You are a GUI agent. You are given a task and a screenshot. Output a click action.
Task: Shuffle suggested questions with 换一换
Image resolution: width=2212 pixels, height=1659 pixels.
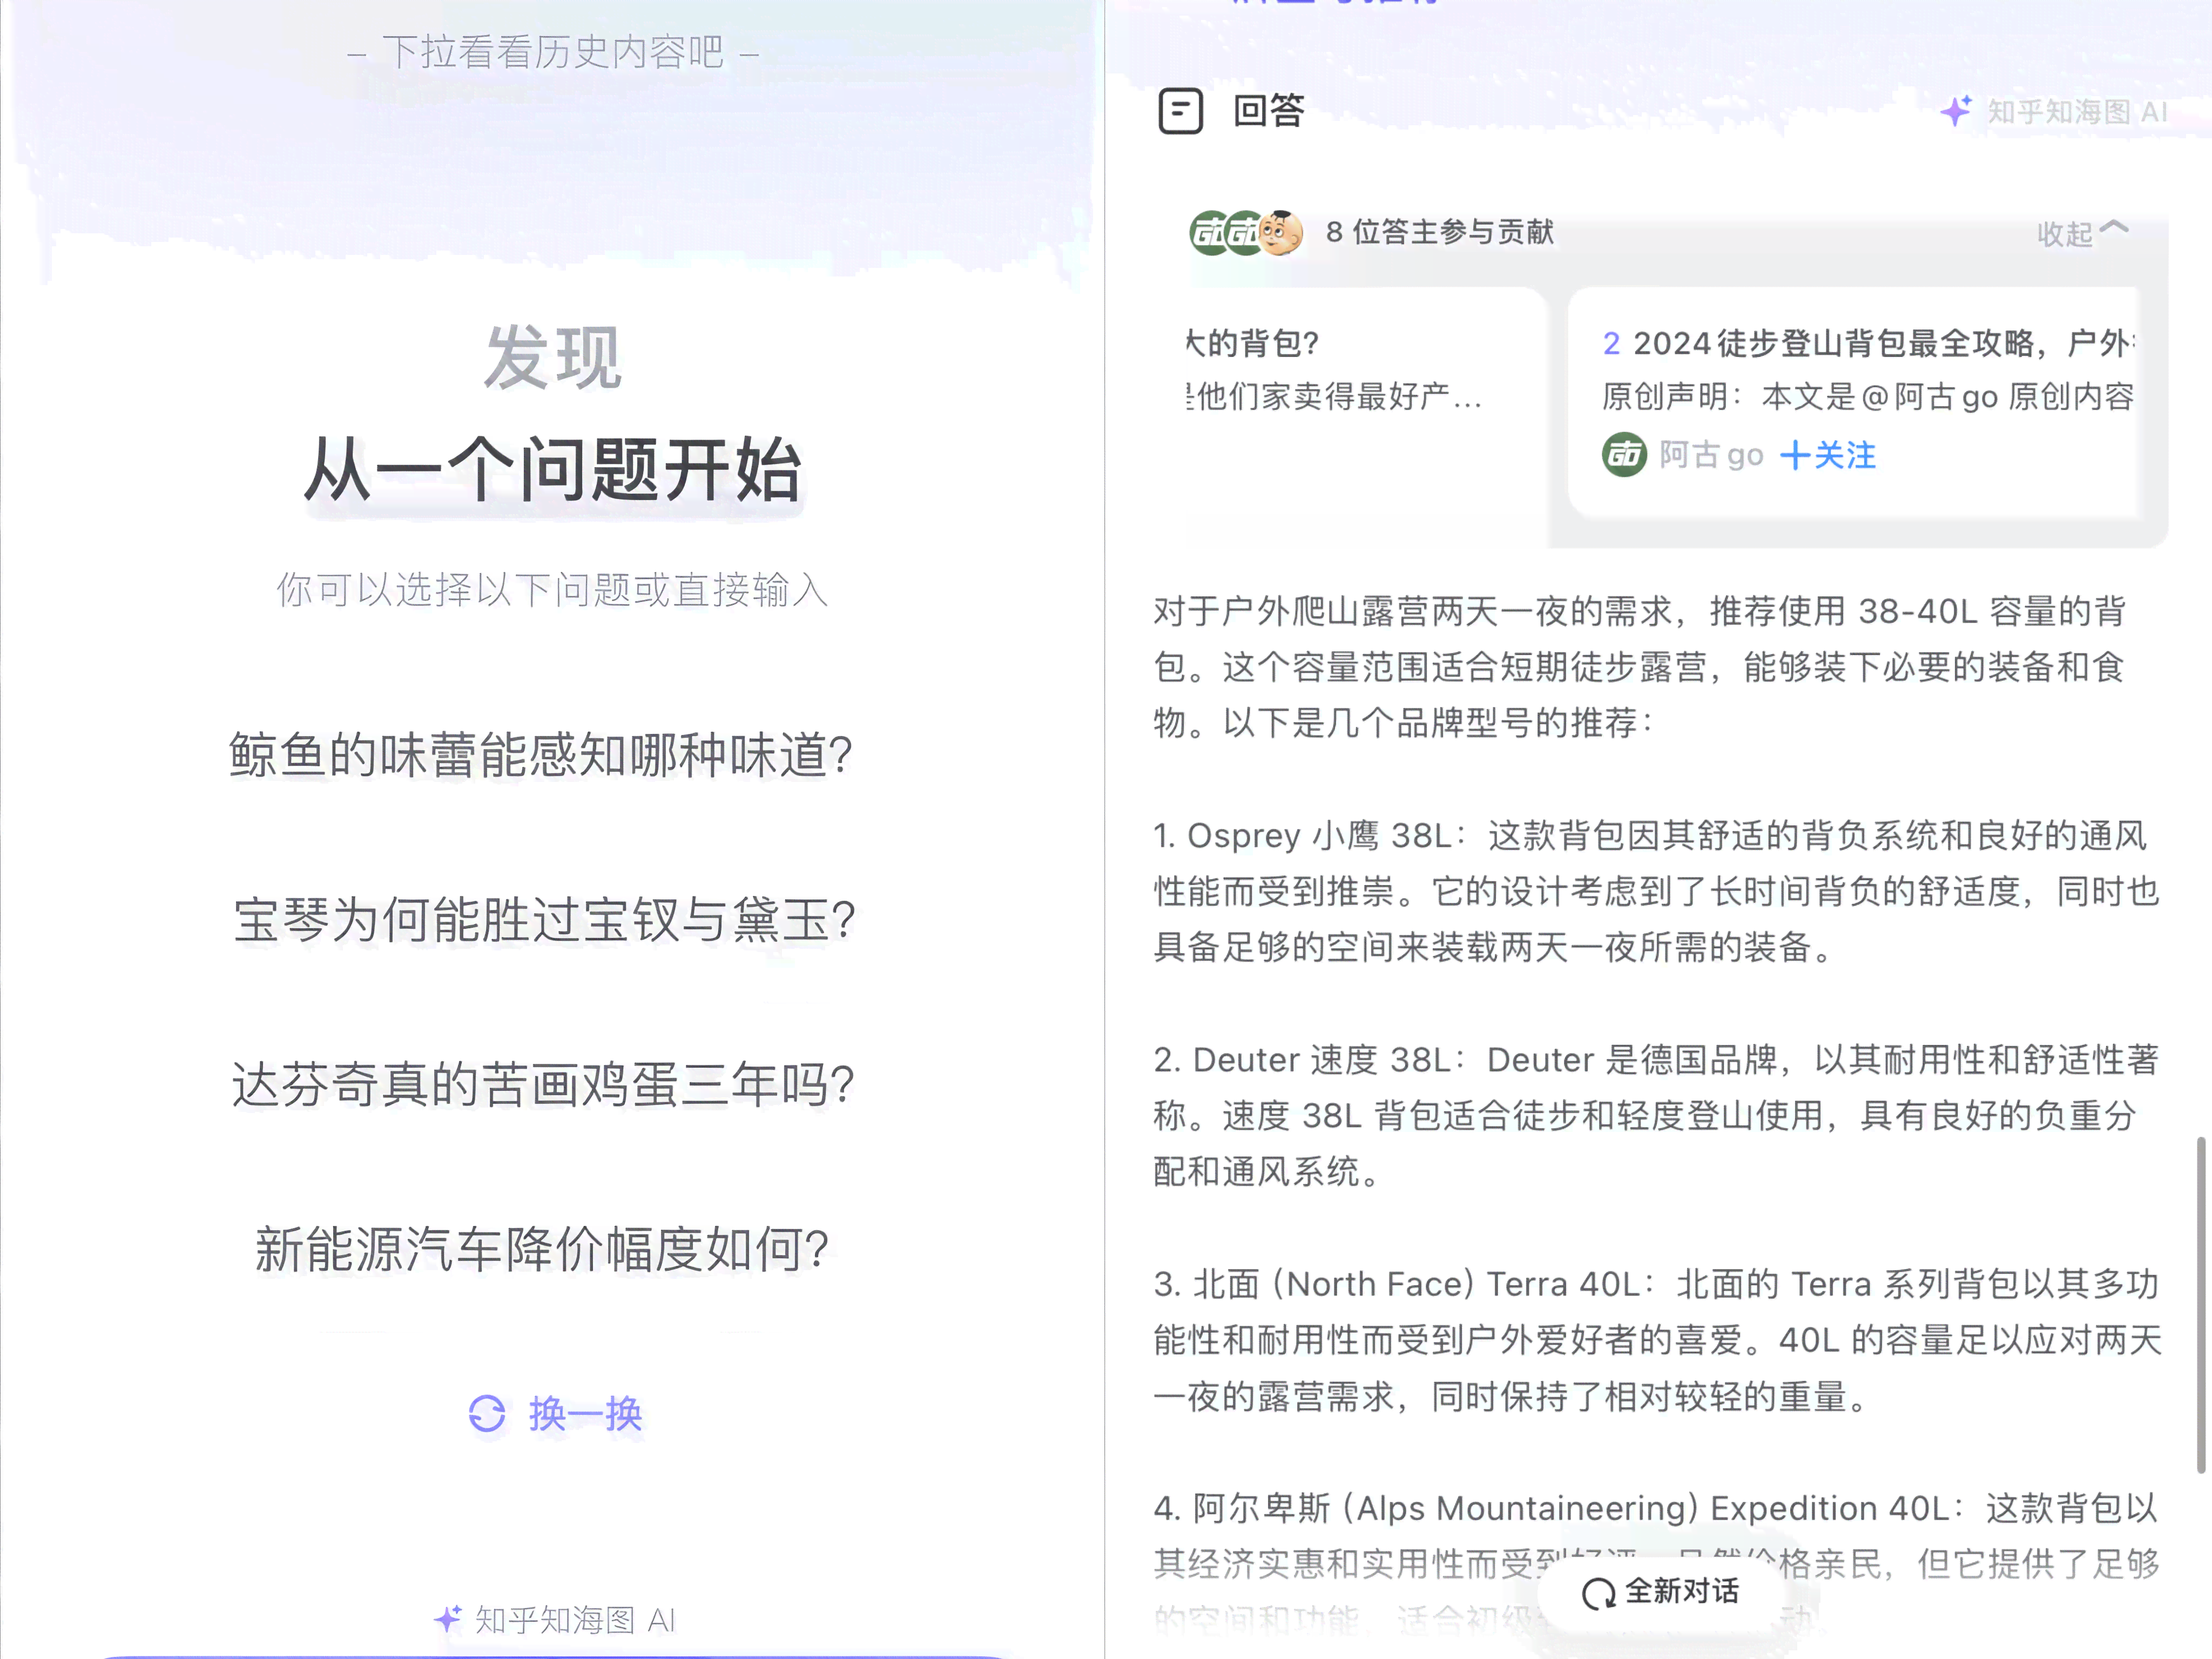tap(556, 1413)
